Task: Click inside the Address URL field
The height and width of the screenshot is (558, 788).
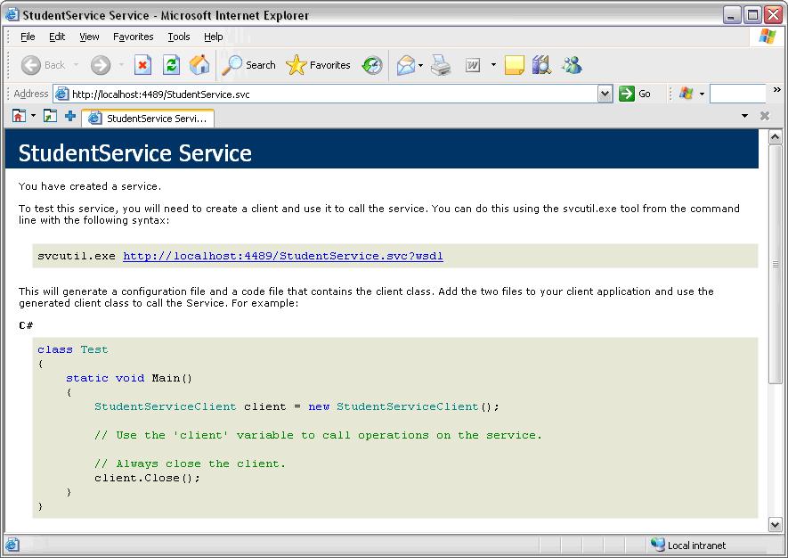Action: pos(329,94)
